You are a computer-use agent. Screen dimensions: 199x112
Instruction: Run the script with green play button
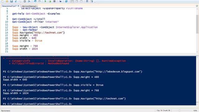(45, 1)
